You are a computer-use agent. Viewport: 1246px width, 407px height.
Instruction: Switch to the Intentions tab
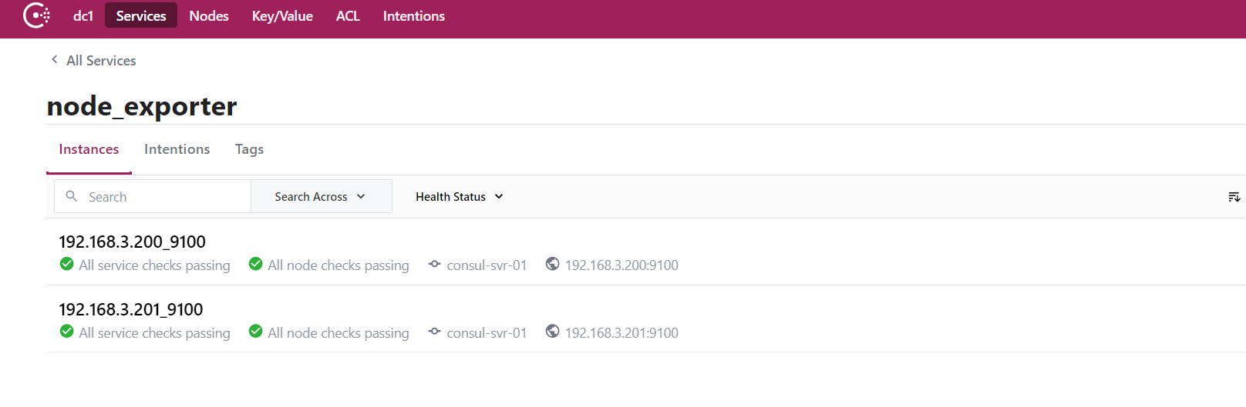pyautogui.click(x=177, y=149)
